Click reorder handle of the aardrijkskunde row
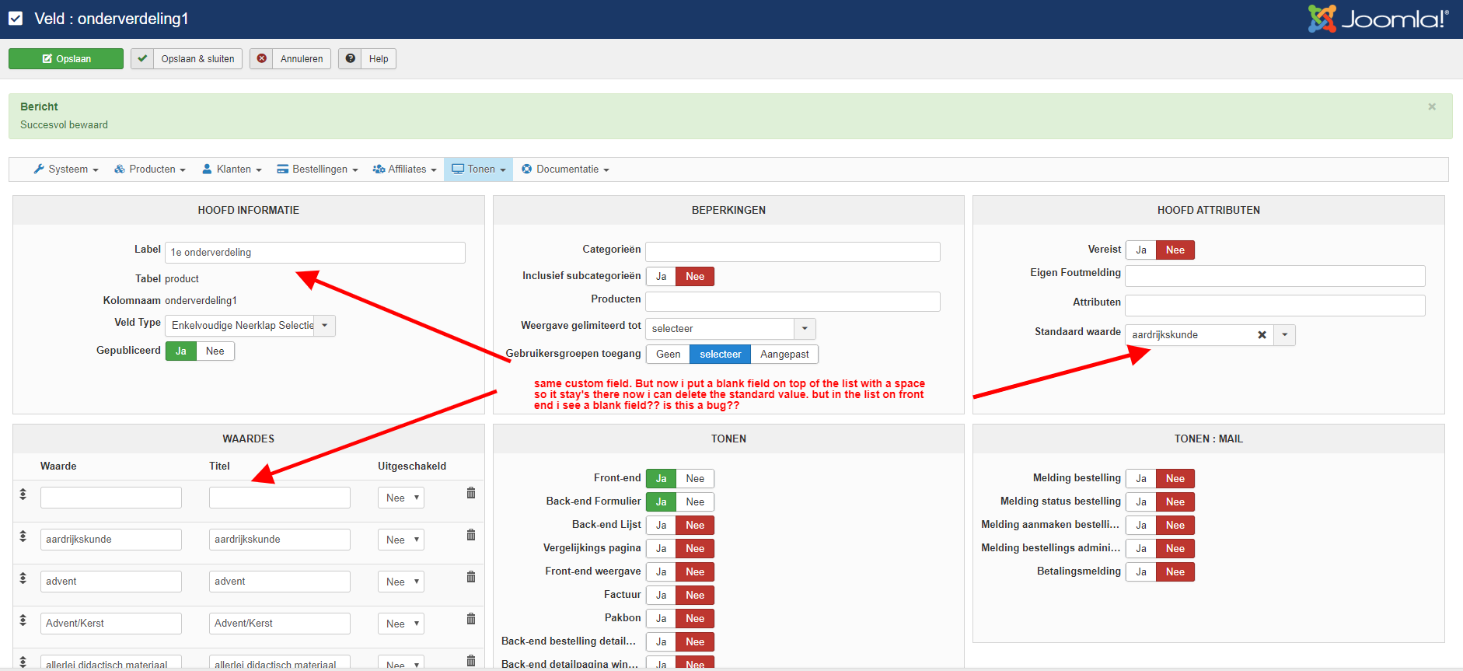 23,536
